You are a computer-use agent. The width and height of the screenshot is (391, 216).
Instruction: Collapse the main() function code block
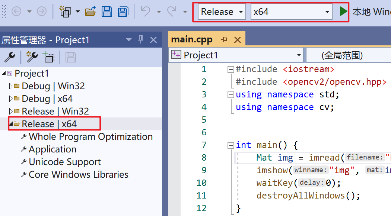coord(231,145)
